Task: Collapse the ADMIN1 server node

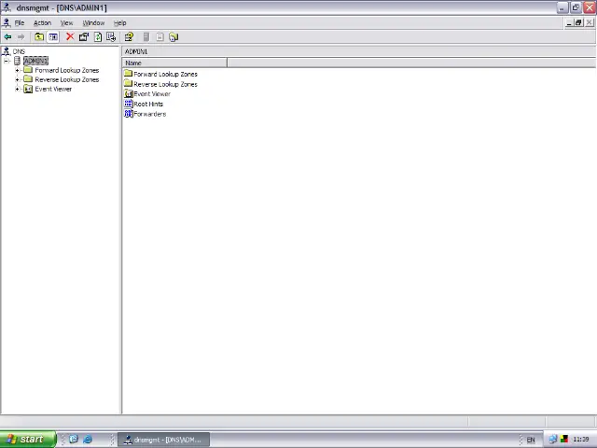Action: click(x=7, y=61)
